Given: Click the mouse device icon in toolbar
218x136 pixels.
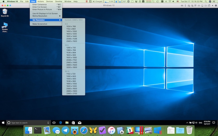Looking at the screenshot, I should tap(185, 5).
